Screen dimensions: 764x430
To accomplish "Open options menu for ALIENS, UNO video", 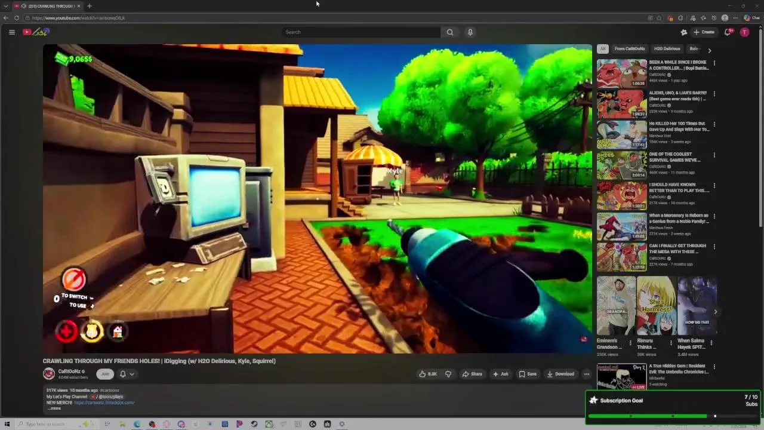I will click(714, 94).
